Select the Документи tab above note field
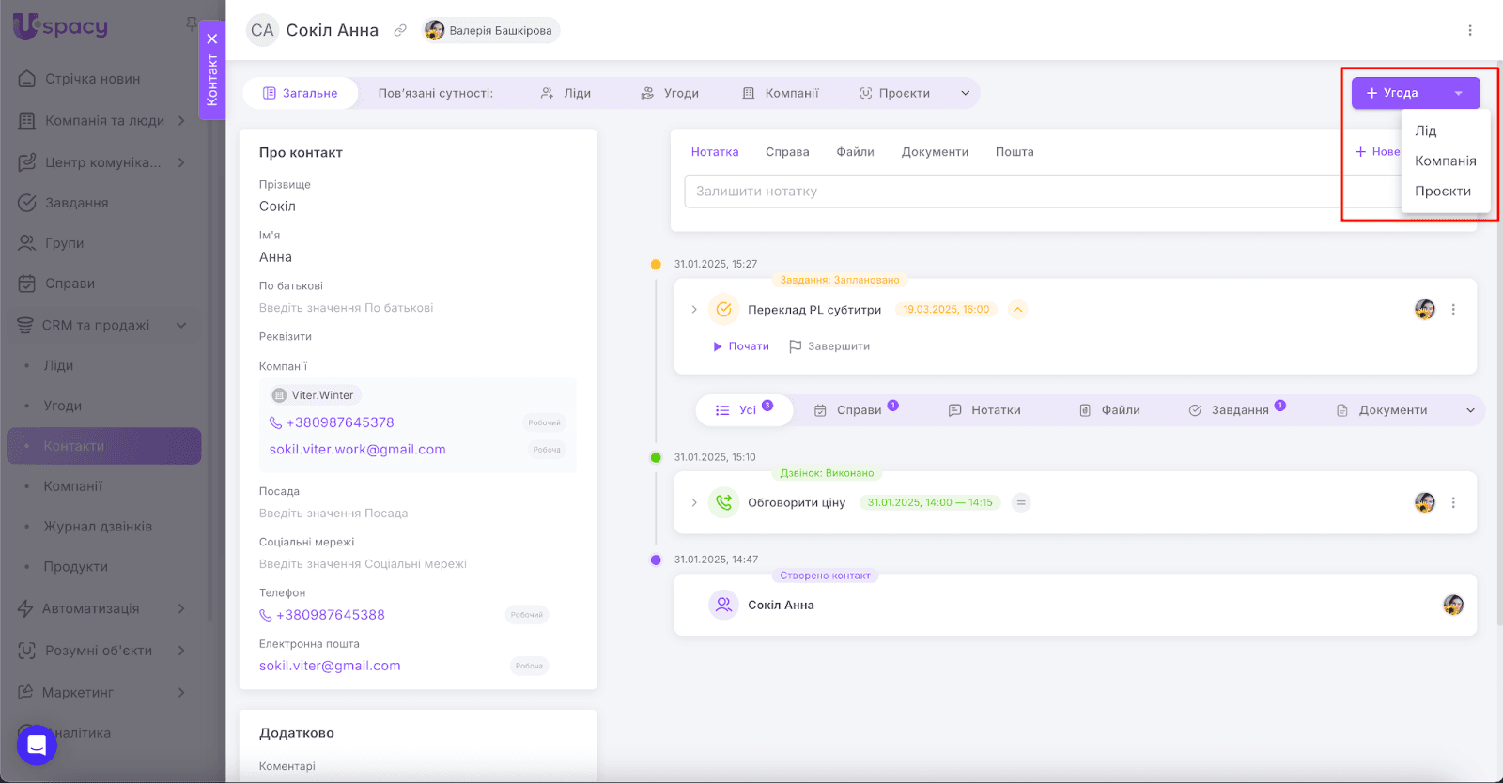The width and height of the screenshot is (1503, 783). pyautogui.click(x=935, y=152)
